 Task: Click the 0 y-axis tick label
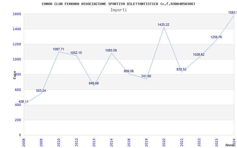(20, 135)
